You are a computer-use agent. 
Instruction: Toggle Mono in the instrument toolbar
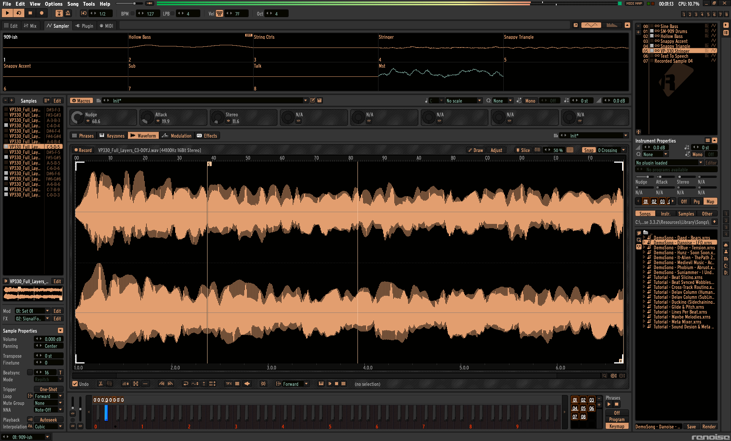point(530,101)
